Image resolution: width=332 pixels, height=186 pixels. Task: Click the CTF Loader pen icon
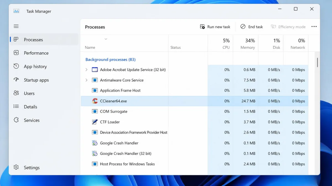(x=95, y=122)
